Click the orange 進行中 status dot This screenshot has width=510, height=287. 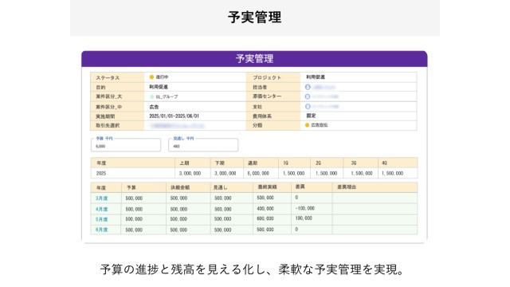151,77
